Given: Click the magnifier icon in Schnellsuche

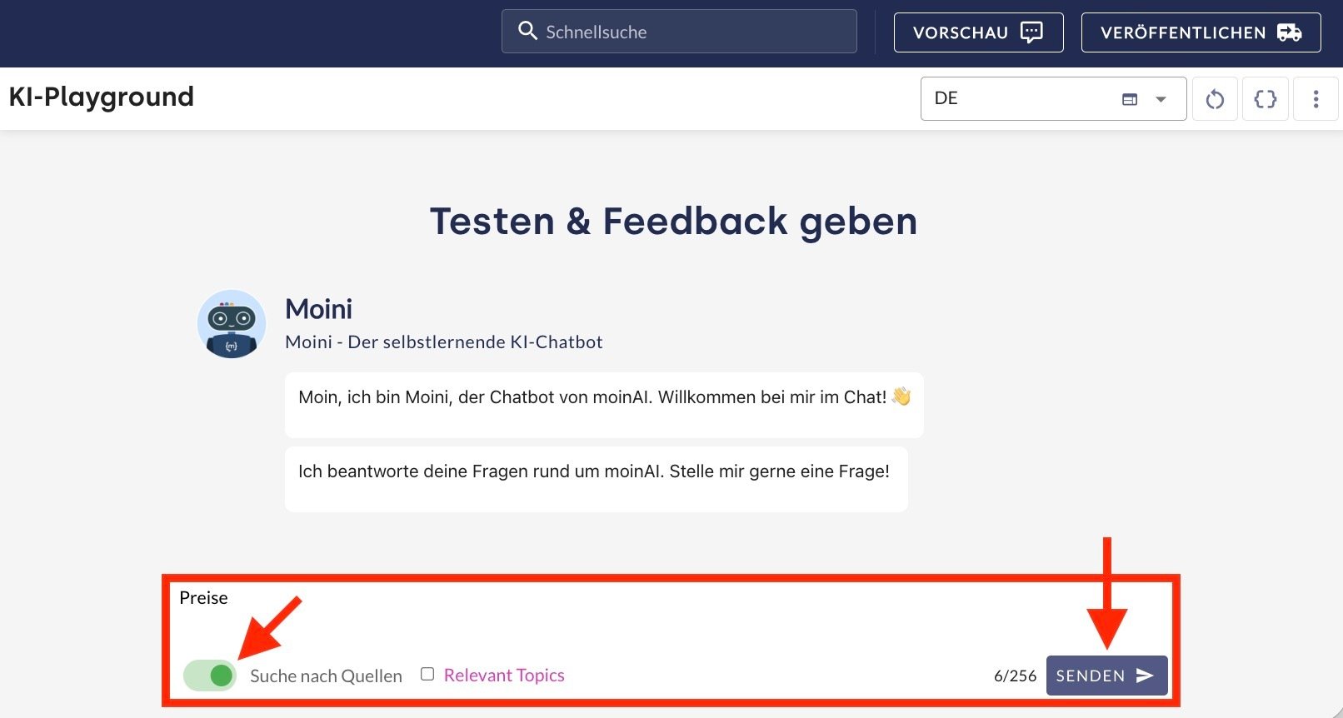Looking at the screenshot, I should pos(527,32).
